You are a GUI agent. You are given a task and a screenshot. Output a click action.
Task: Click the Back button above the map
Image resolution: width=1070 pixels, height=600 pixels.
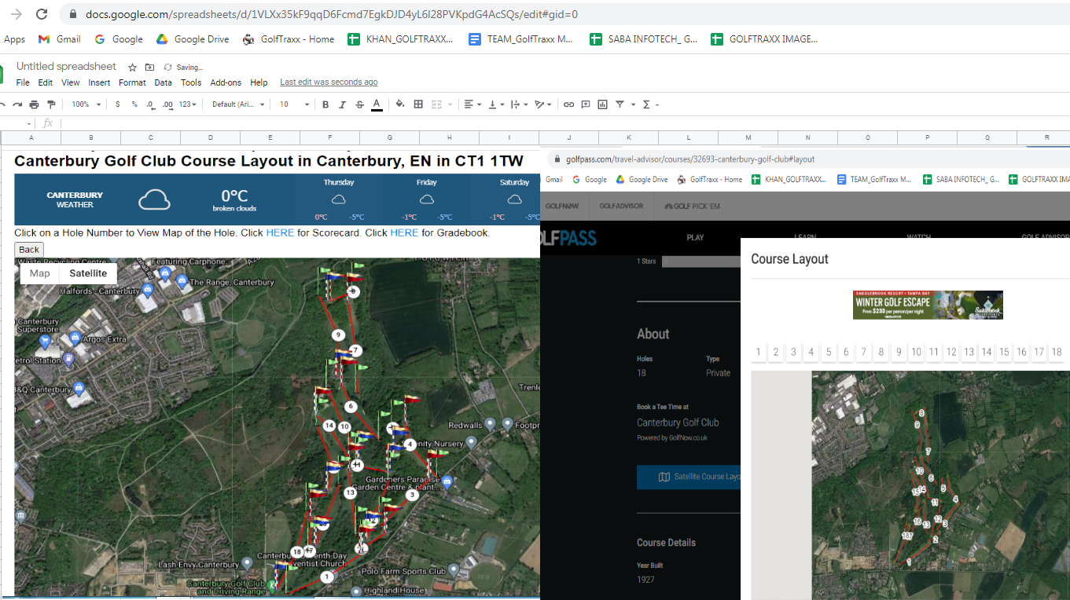29,250
